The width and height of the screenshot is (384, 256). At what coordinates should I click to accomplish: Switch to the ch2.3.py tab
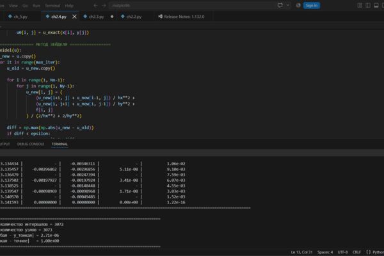pos(97,17)
